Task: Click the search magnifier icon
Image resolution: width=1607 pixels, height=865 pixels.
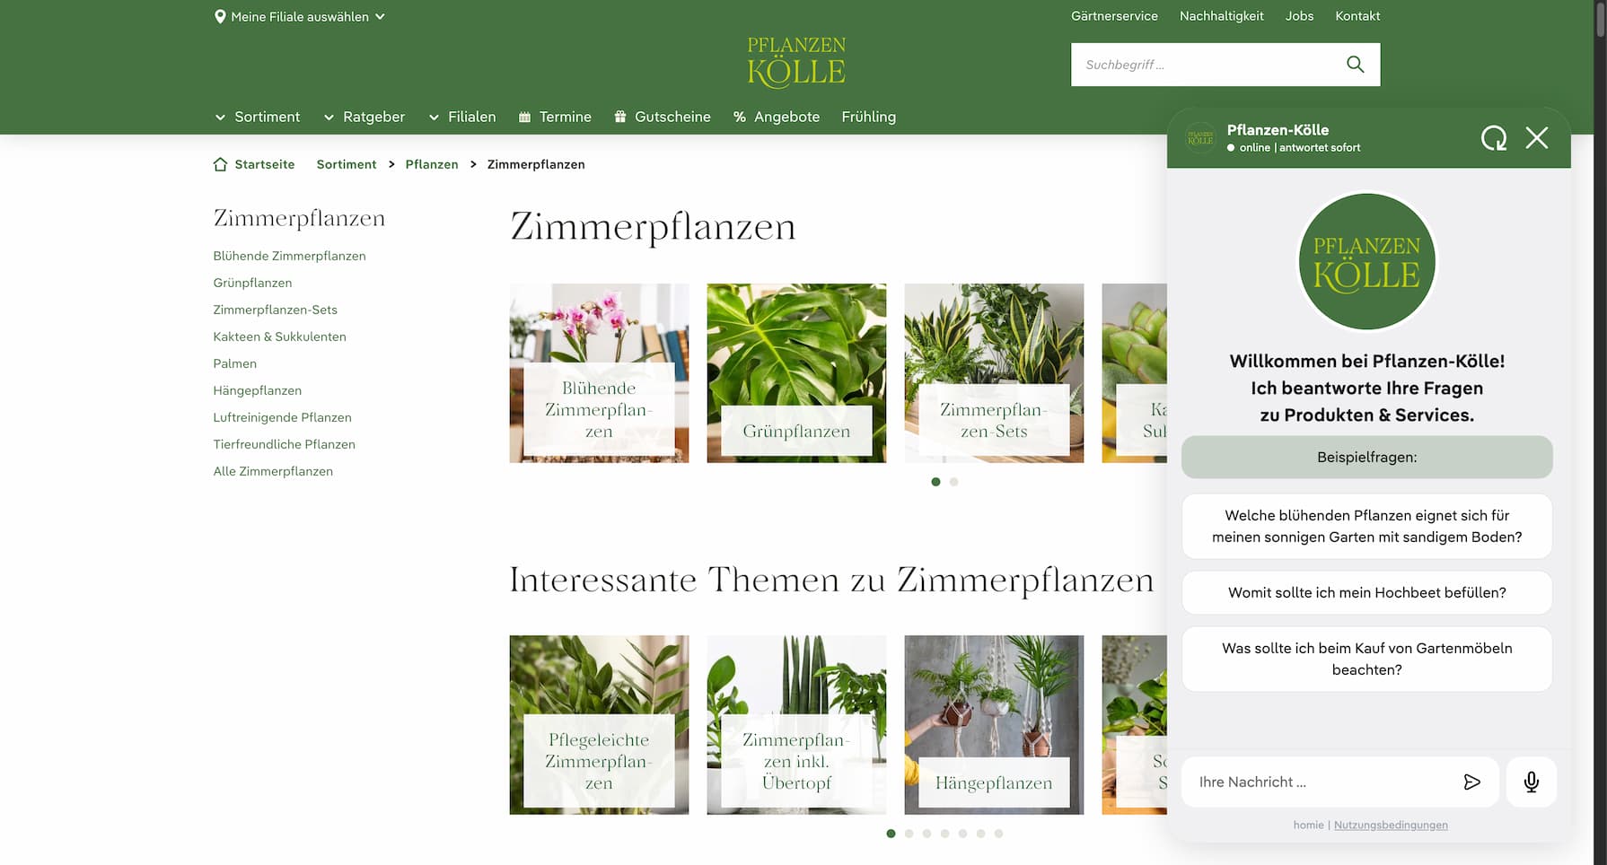Action: tap(1354, 64)
